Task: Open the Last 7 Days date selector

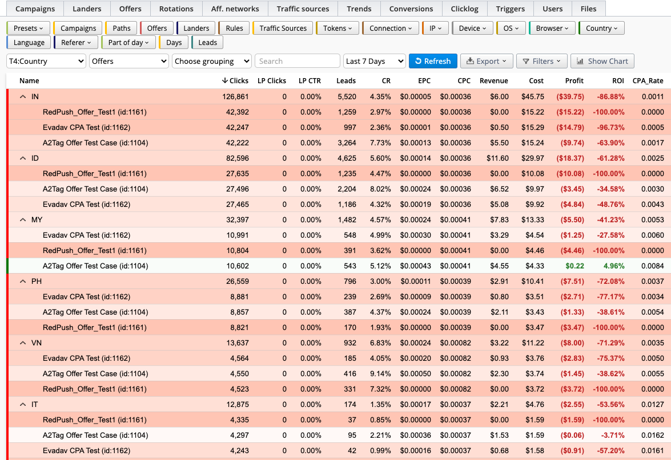Action: coord(375,61)
